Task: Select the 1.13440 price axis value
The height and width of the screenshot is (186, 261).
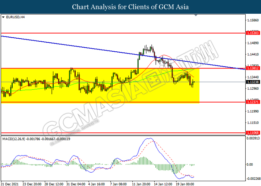Action: click(x=253, y=77)
